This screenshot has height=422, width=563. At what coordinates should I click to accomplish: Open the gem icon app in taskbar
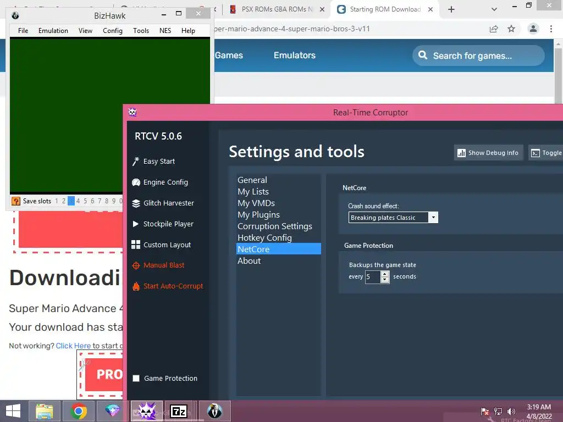tap(112, 411)
